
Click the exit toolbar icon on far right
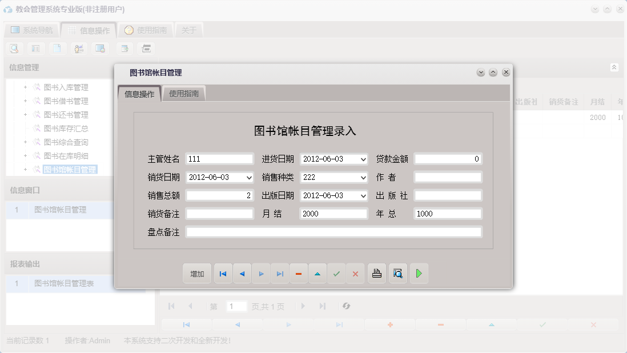tap(146, 49)
